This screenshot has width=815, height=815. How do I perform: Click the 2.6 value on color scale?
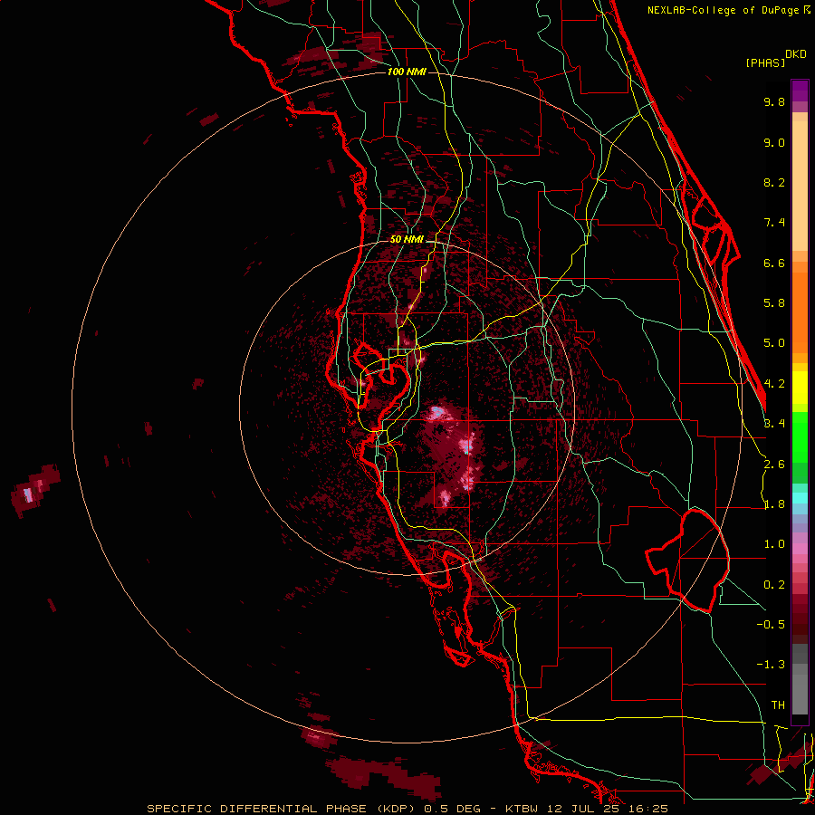coord(774,465)
